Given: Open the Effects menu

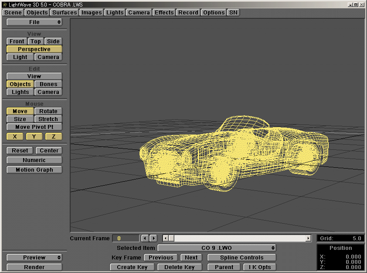Looking at the screenshot, I should coord(164,12).
